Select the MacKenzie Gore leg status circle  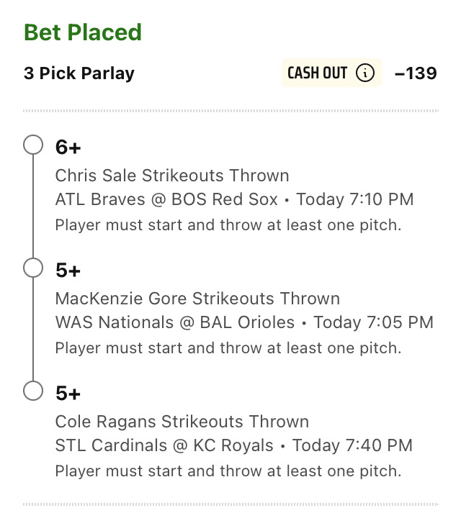tap(33, 268)
